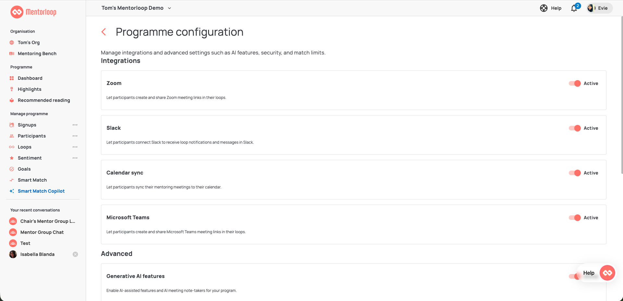Click the Mentor Group Chat avatar icon
The height and width of the screenshot is (301, 623).
pyautogui.click(x=13, y=232)
